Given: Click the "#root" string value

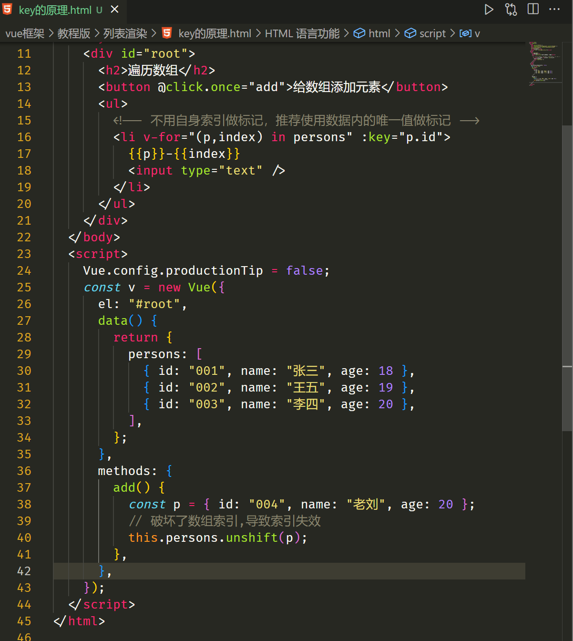Looking at the screenshot, I should click(154, 304).
